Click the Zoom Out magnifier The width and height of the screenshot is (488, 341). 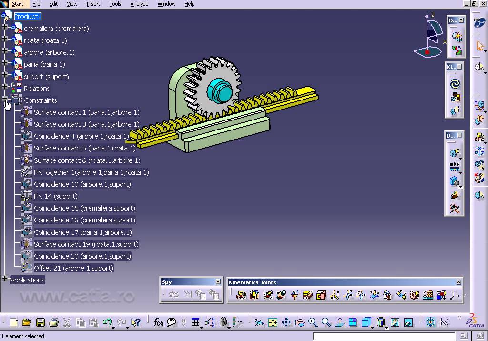coord(326,322)
